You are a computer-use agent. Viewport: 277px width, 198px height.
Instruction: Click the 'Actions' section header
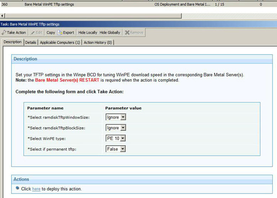tap(142, 179)
